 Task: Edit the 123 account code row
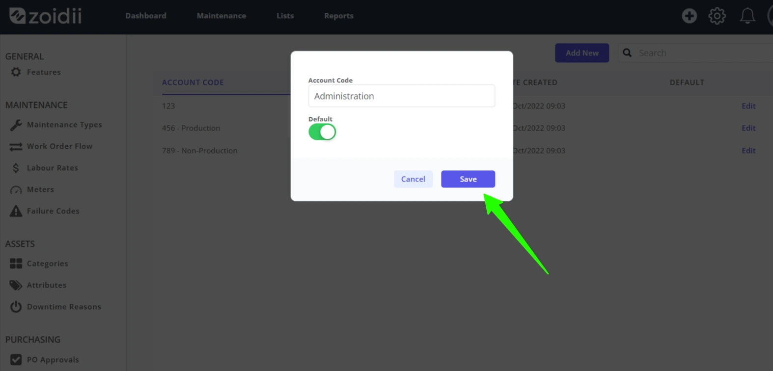point(748,106)
